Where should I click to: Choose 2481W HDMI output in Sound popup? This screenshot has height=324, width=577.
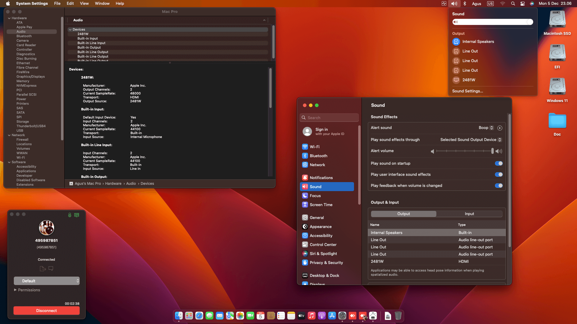point(469,80)
